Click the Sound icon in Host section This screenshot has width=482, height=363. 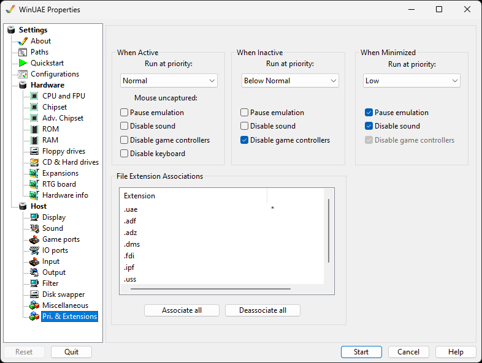point(34,228)
